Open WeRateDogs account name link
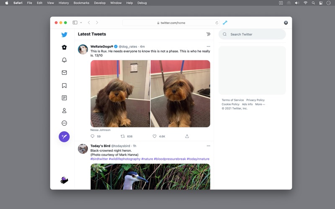Screen dimensions: 335x209 click(x=102, y=46)
